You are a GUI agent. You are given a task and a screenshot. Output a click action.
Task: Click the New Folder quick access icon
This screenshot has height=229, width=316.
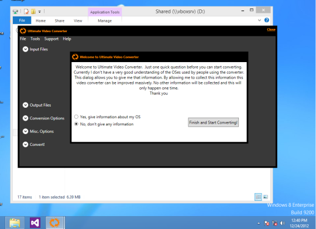(x=33, y=12)
